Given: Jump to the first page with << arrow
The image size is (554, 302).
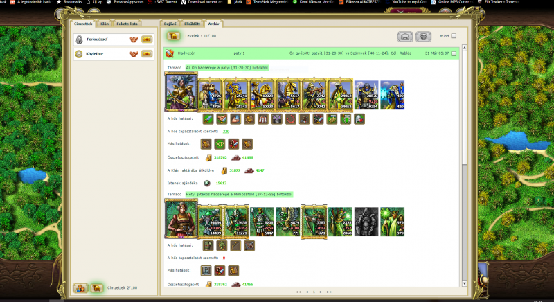Looking at the screenshot, I should tap(298, 292).
